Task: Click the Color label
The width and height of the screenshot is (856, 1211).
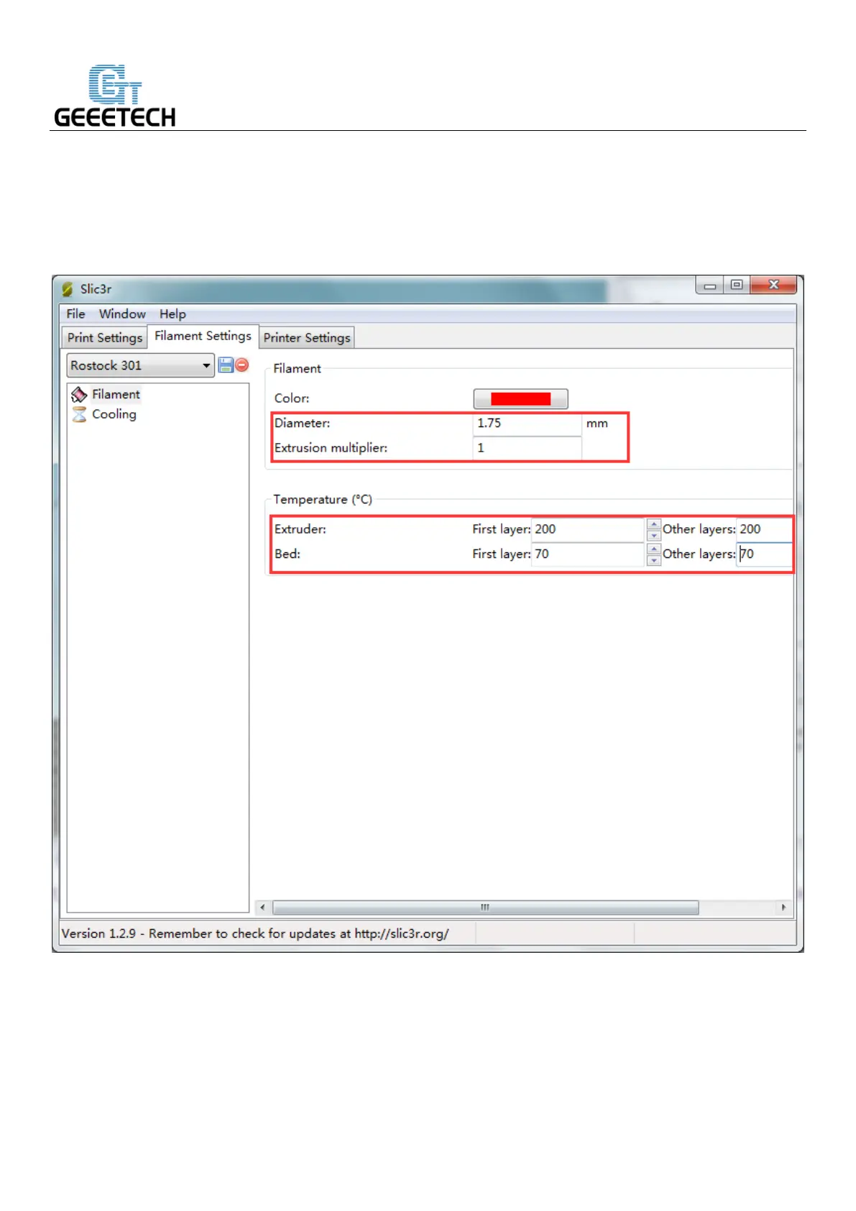Action: 292,398
